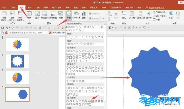
Task: Choose the 4-point star shape
Action: point(74,101)
